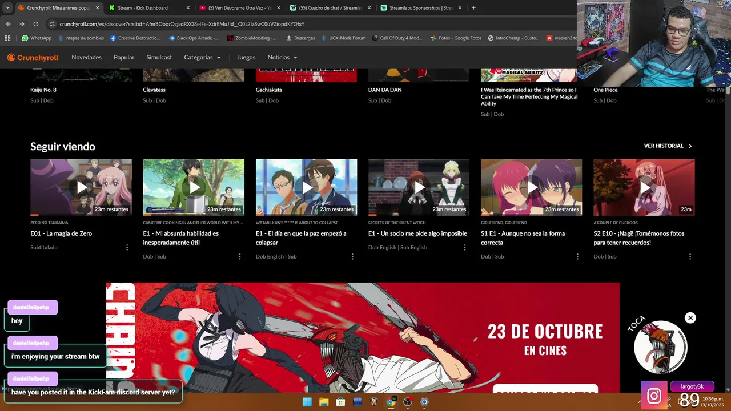Open Descargas bookmark
Viewport: 731px width, 411px height.
pyautogui.click(x=300, y=38)
